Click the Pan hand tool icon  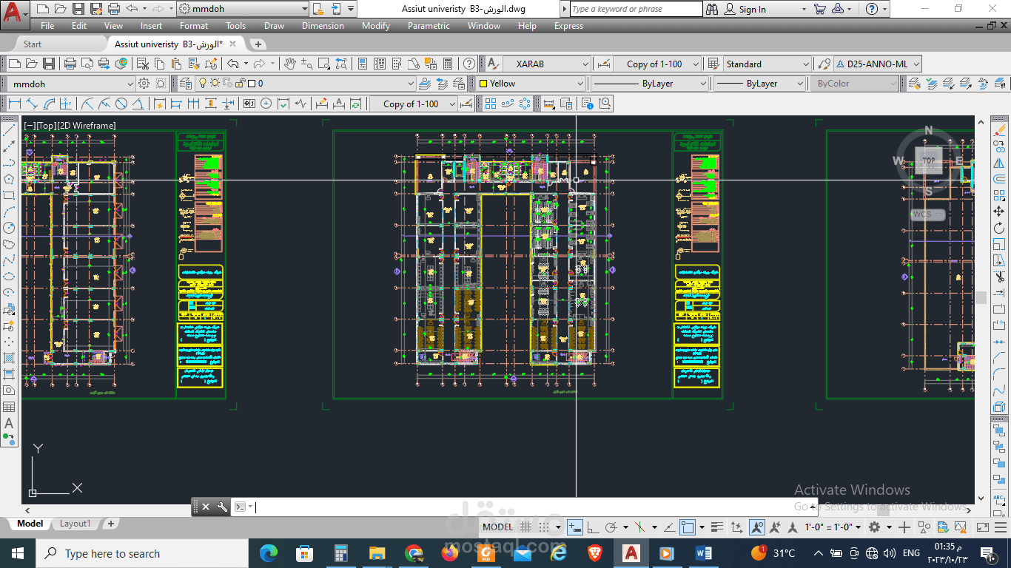pyautogui.click(x=290, y=64)
